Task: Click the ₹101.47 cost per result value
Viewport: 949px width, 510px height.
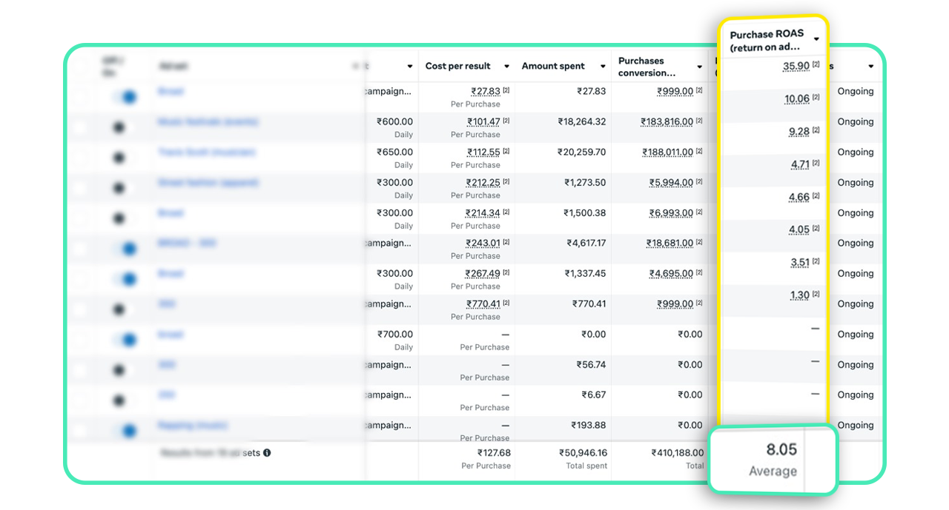Action: click(483, 121)
